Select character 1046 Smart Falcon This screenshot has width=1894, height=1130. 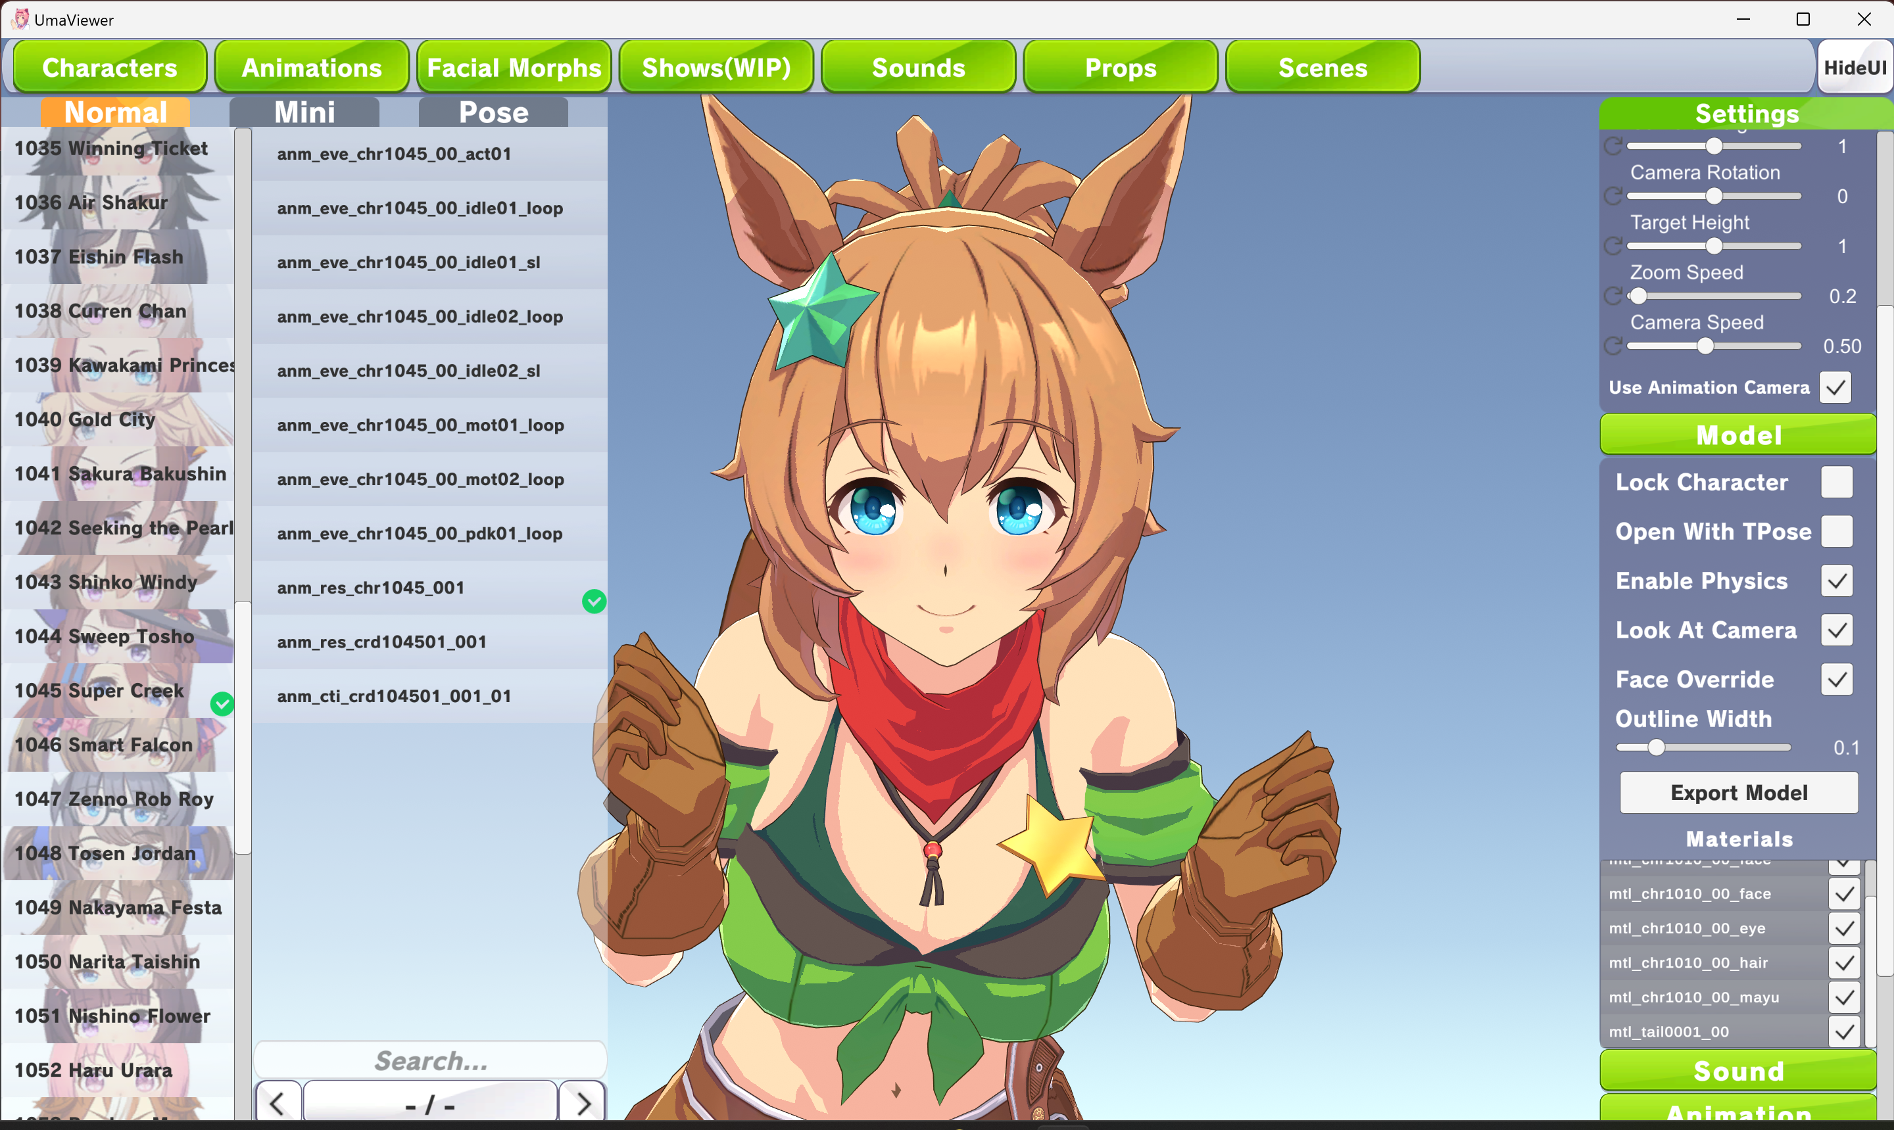point(118,745)
